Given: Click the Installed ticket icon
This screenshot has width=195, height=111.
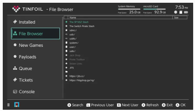Looking at the screenshot, I should tap(15, 22).
